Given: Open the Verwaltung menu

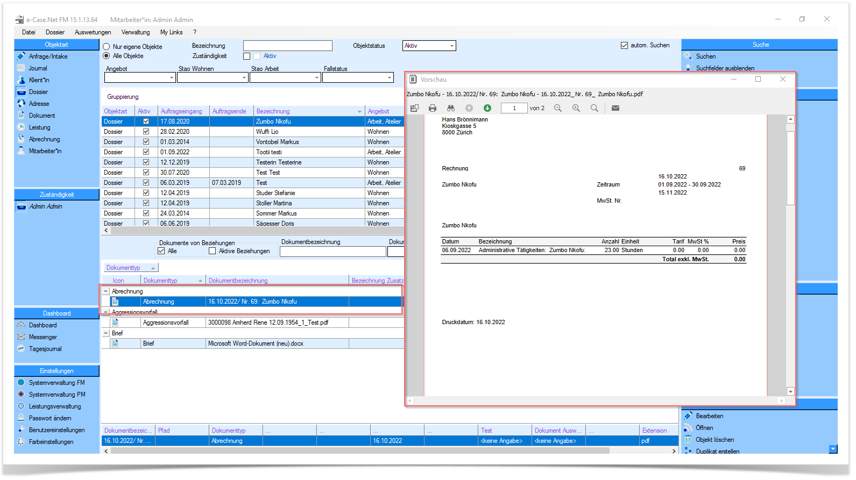Looking at the screenshot, I should pos(136,32).
